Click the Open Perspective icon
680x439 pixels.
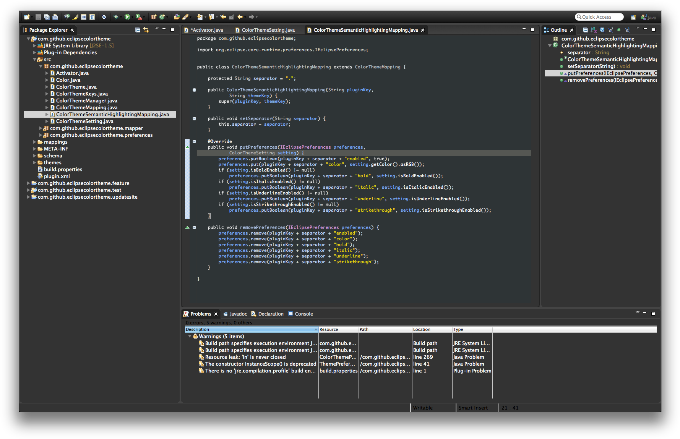pyautogui.click(x=633, y=17)
